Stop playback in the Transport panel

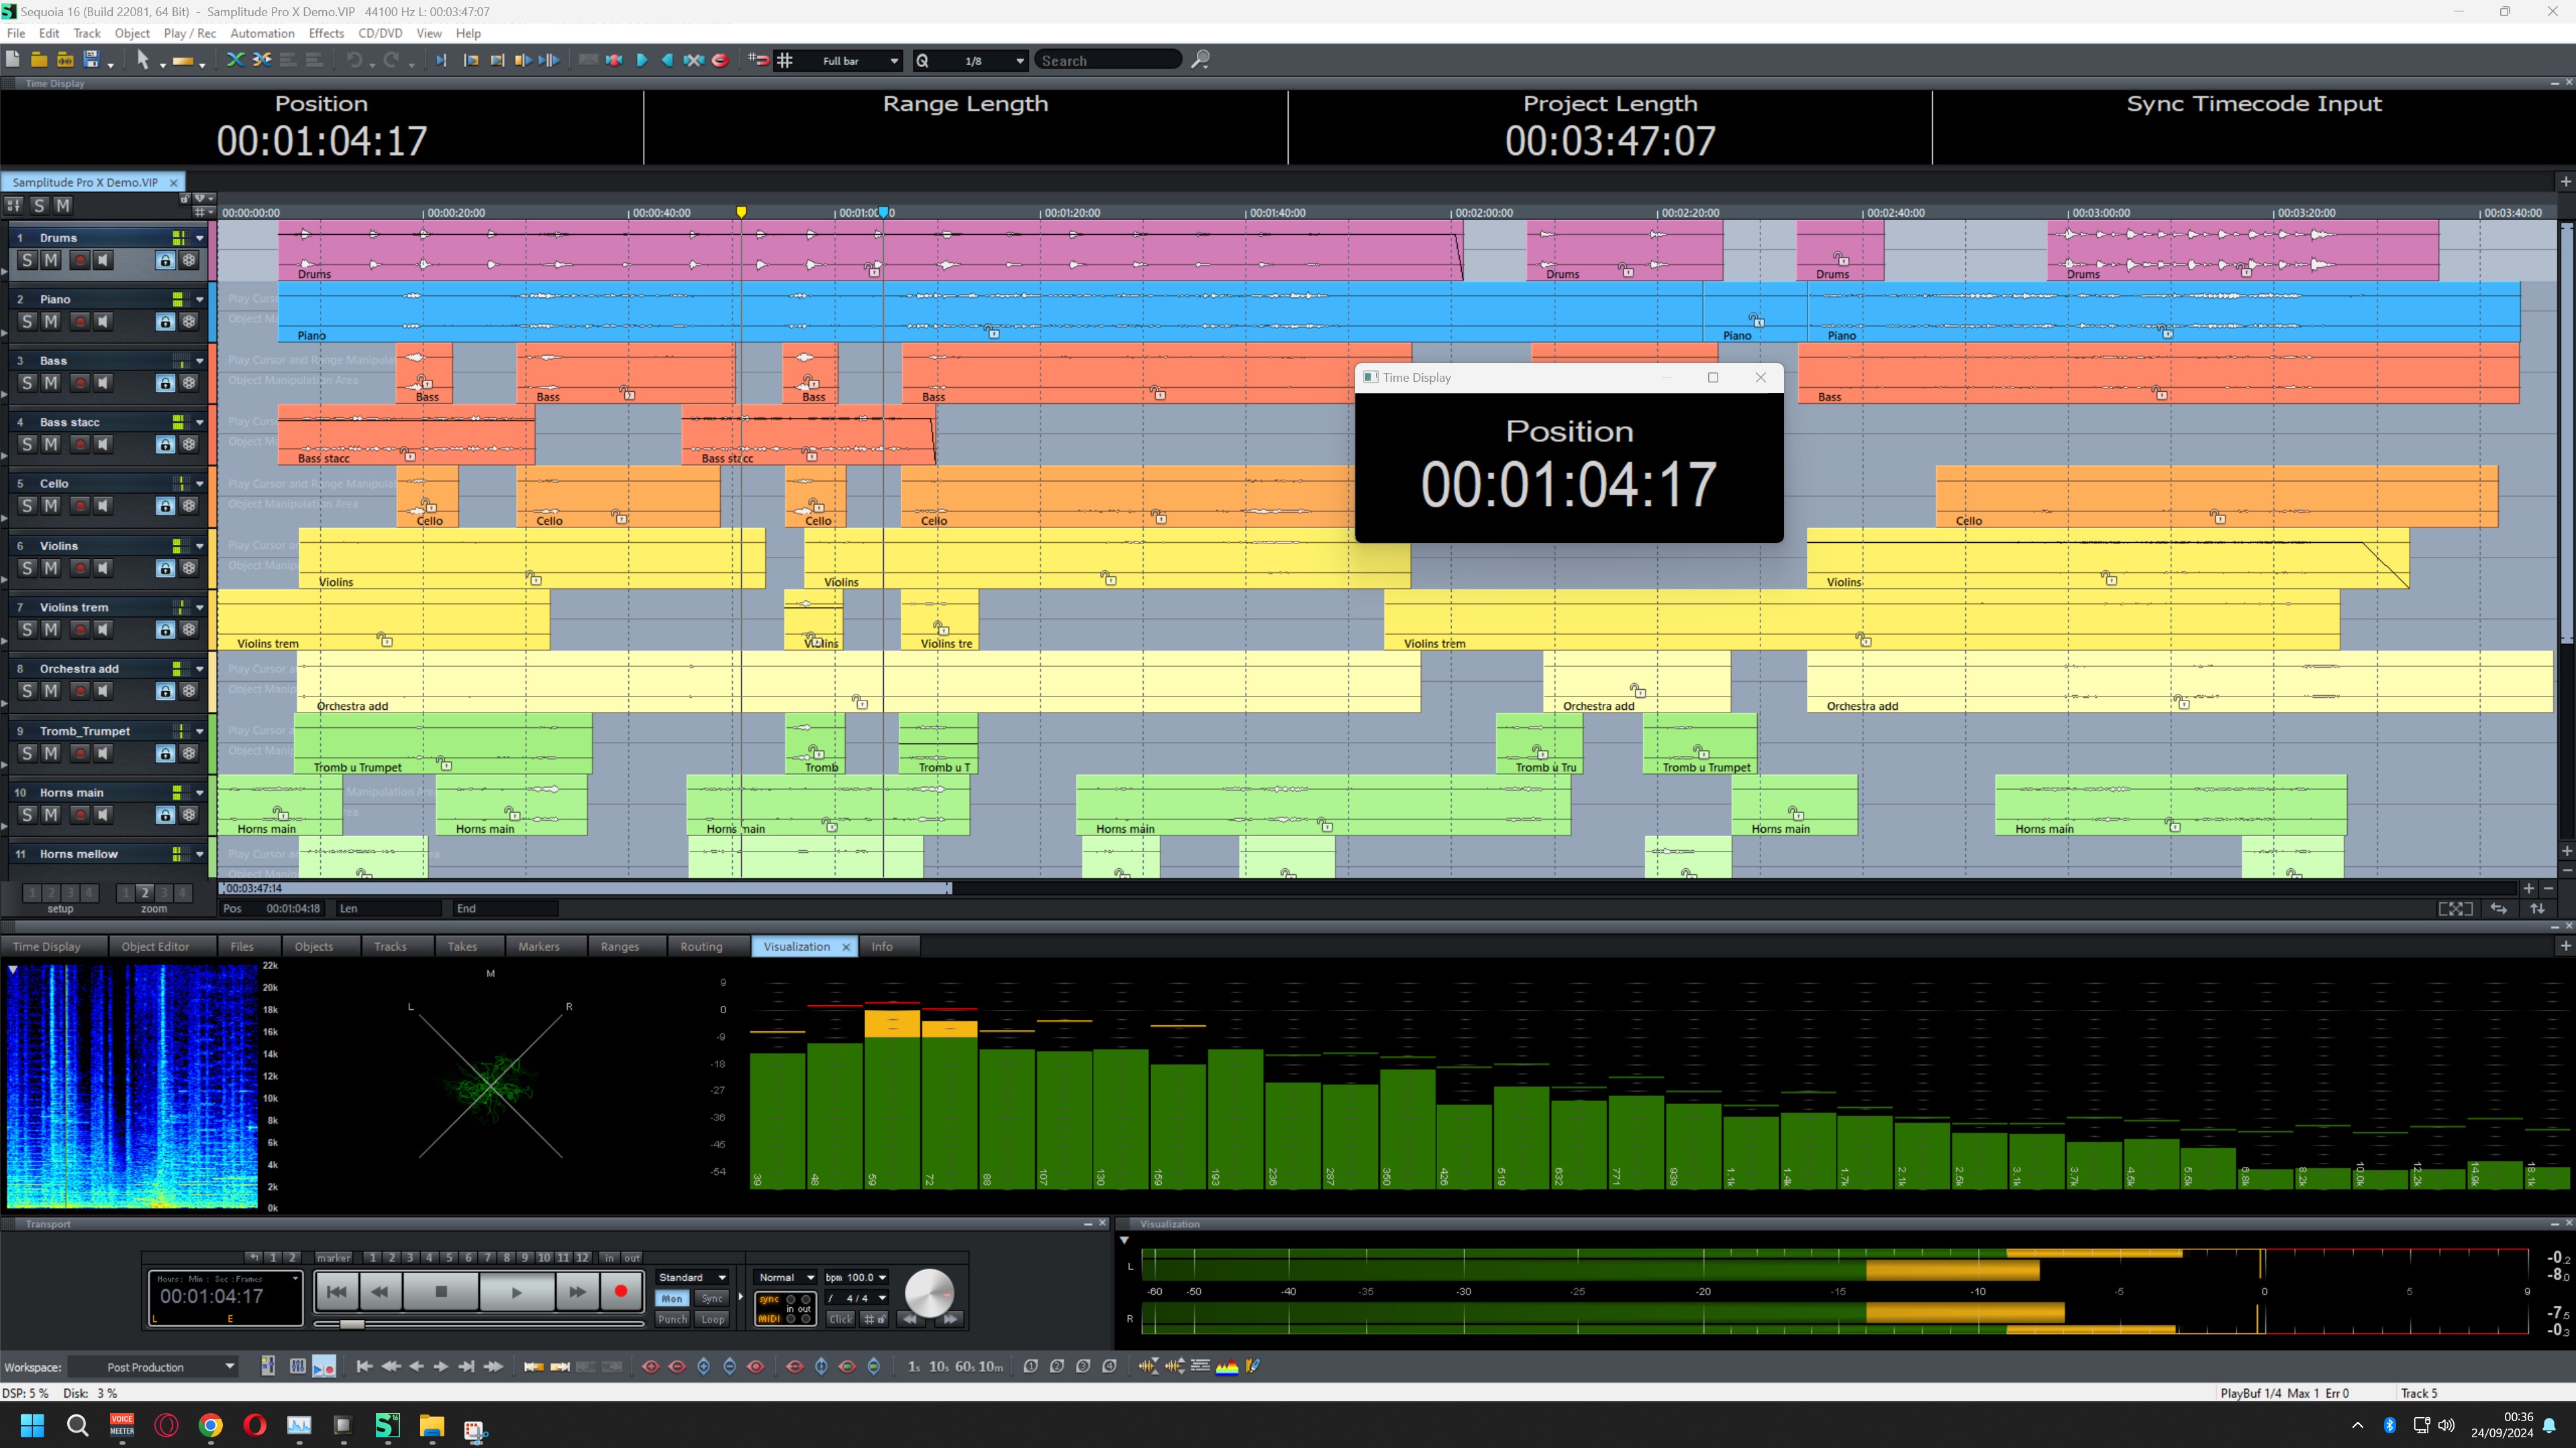tap(441, 1292)
